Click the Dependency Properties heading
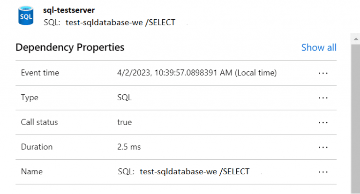The image size is (360, 194). pyautogui.click(x=70, y=47)
